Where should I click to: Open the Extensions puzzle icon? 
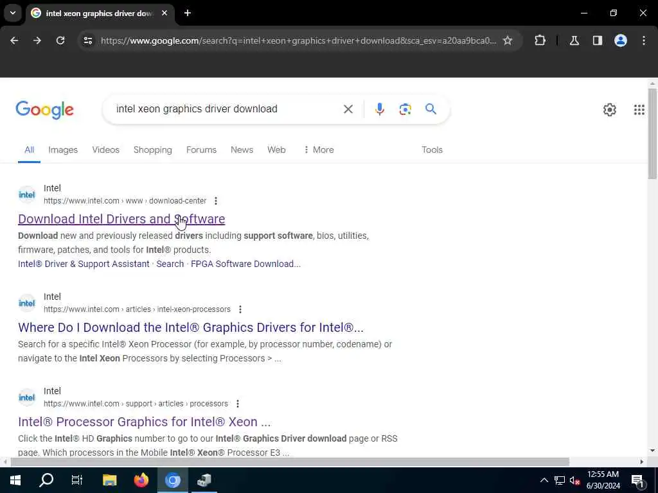click(x=540, y=40)
